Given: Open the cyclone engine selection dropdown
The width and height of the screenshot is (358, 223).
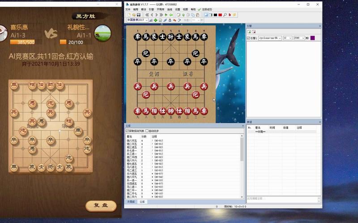Looking at the screenshot, I should (270, 38).
